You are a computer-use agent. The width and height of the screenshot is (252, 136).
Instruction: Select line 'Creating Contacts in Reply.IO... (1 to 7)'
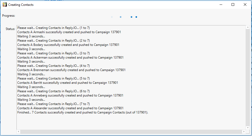pyautogui.click(x=54, y=28)
